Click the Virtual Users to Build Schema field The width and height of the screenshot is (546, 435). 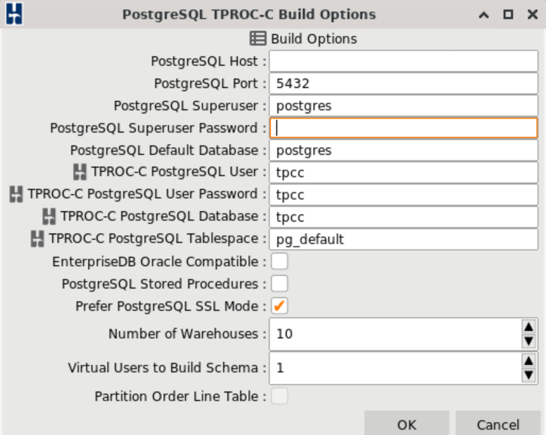pos(396,368)
